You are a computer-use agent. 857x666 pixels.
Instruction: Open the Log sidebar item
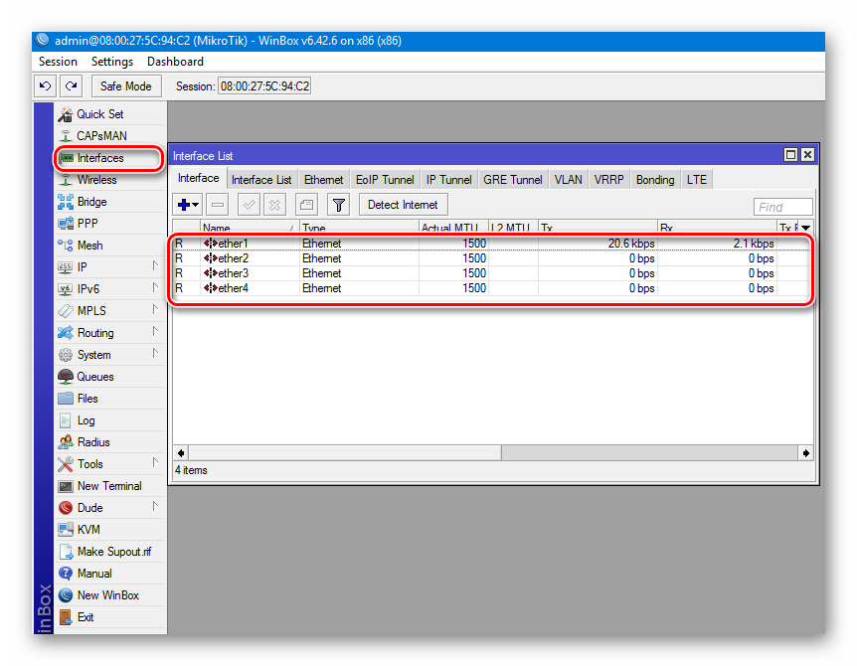click(x=110, y=420)
